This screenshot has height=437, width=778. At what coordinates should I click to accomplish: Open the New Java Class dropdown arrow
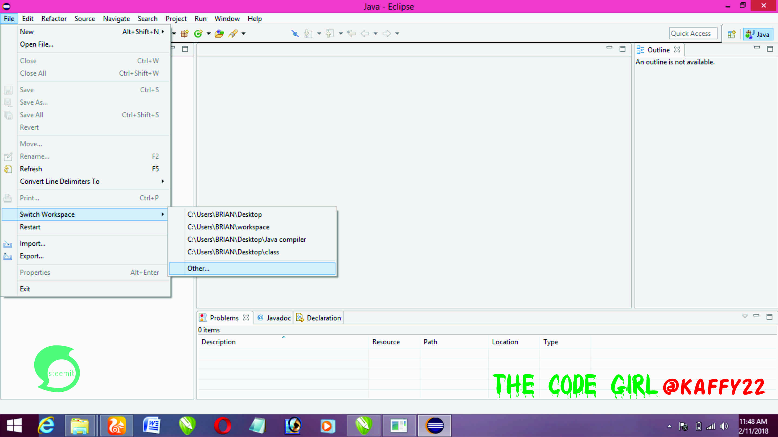(x=208, y=34)
